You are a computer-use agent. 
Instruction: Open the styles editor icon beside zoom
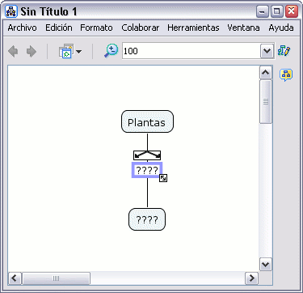coord(284,51)
